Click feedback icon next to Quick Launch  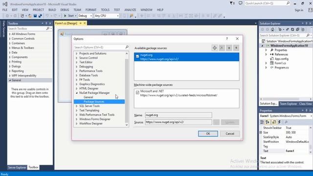point(240,3)
